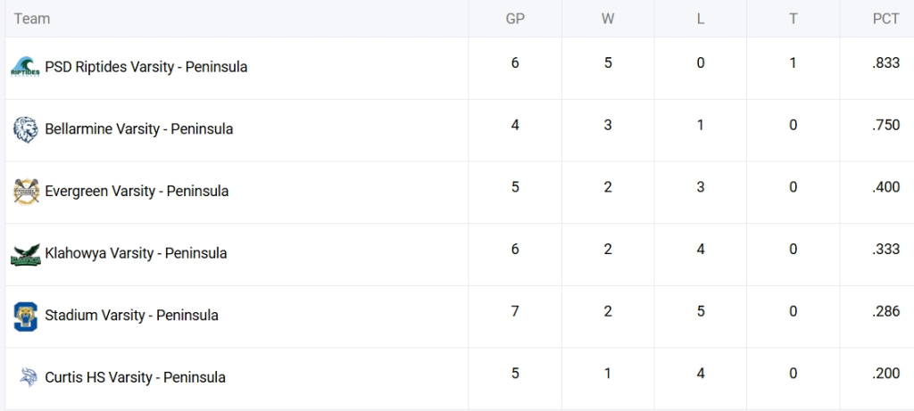The height and width of the screenshot is (411, 914).
Task: View Curtis HS Varsity - Peninsula team
Action: (x=135, y=377)
